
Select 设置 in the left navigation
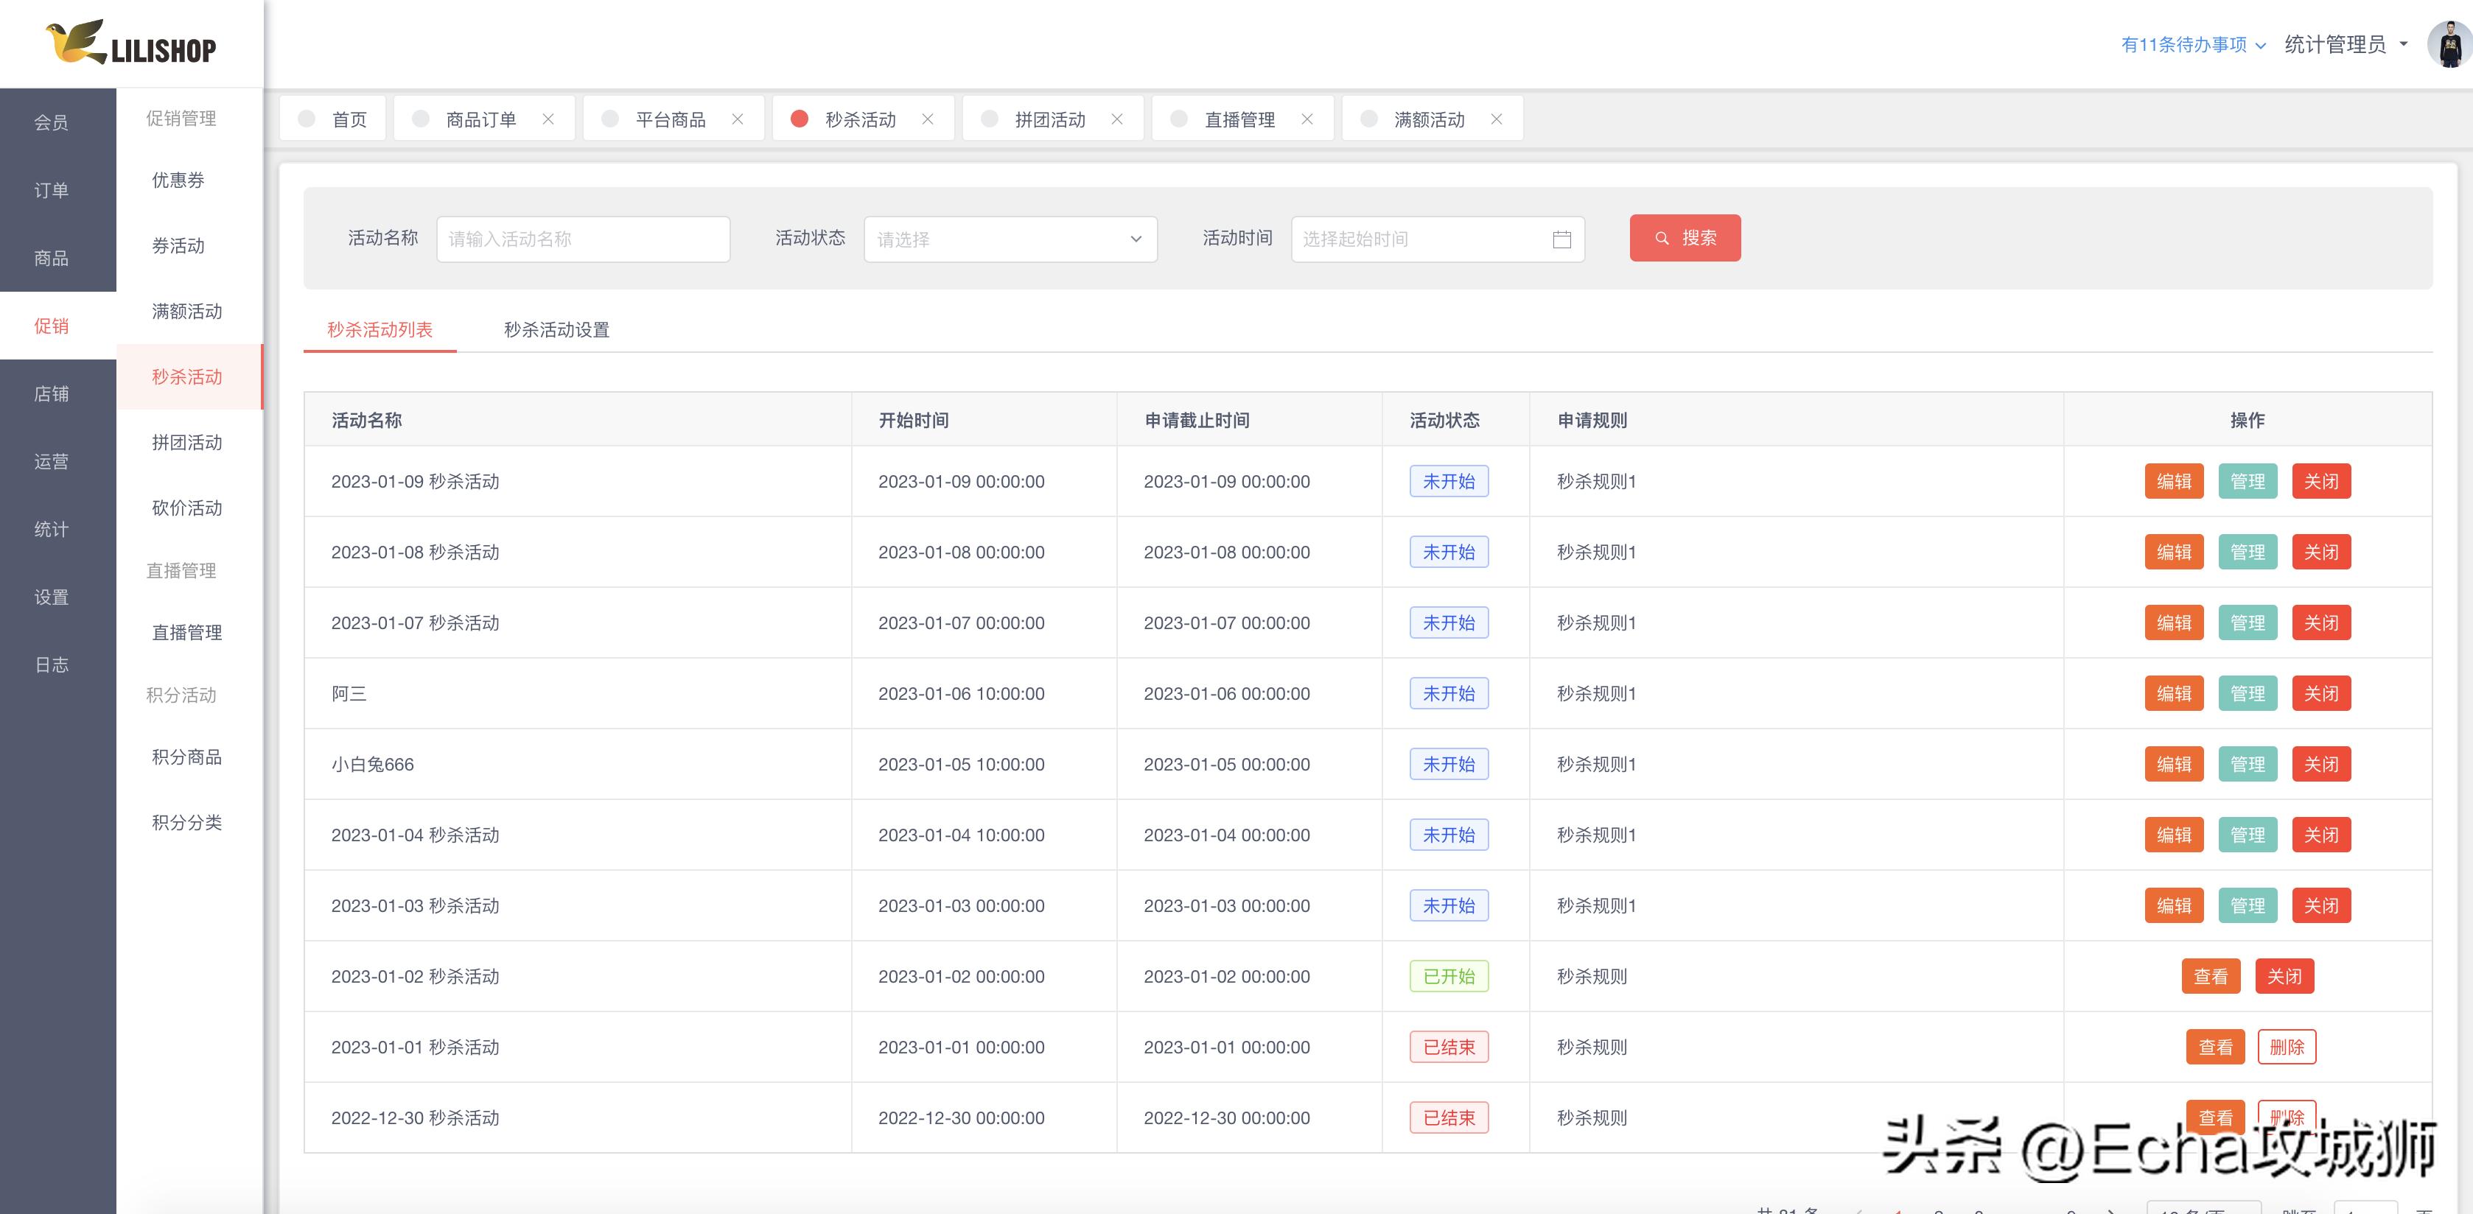[51, 596]
